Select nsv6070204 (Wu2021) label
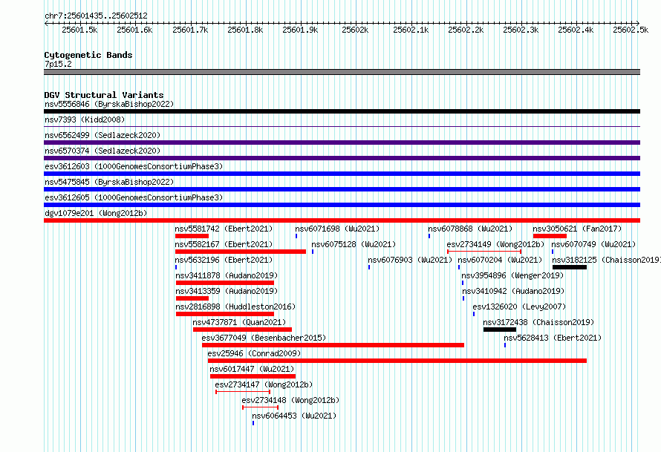 tap(500, 260)
